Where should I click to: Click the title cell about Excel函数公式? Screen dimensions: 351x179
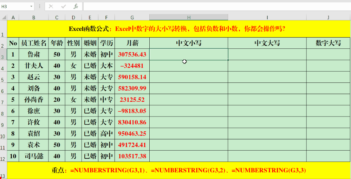178,29
